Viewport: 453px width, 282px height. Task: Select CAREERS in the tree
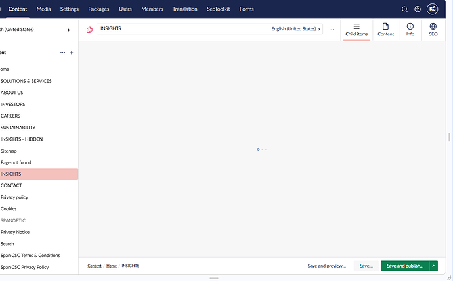point(11,116)
